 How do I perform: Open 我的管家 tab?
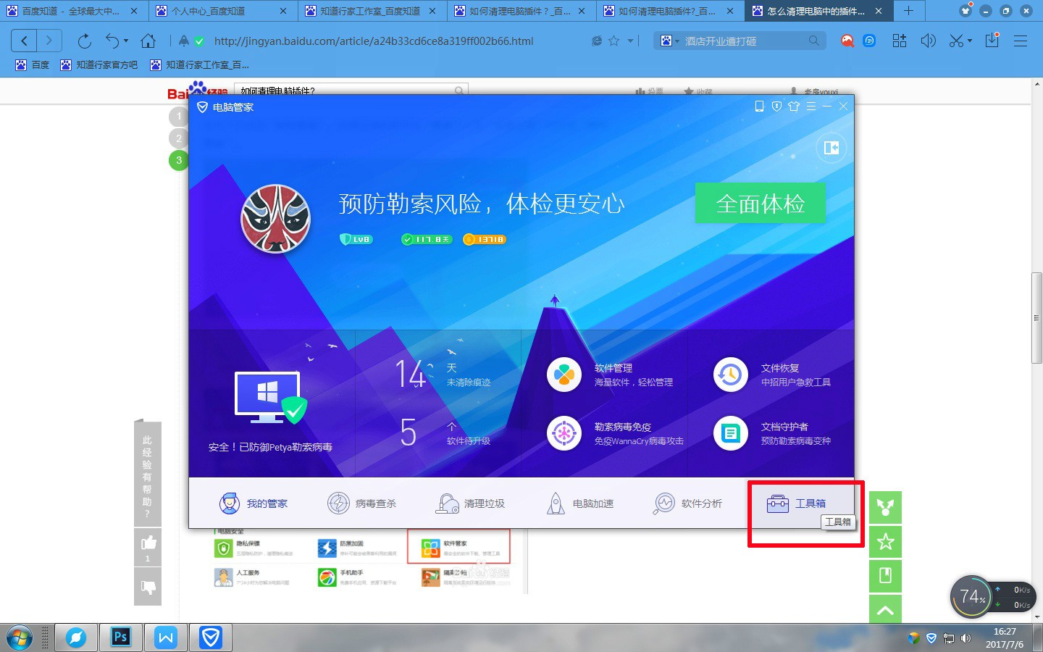tap(254, 503)
